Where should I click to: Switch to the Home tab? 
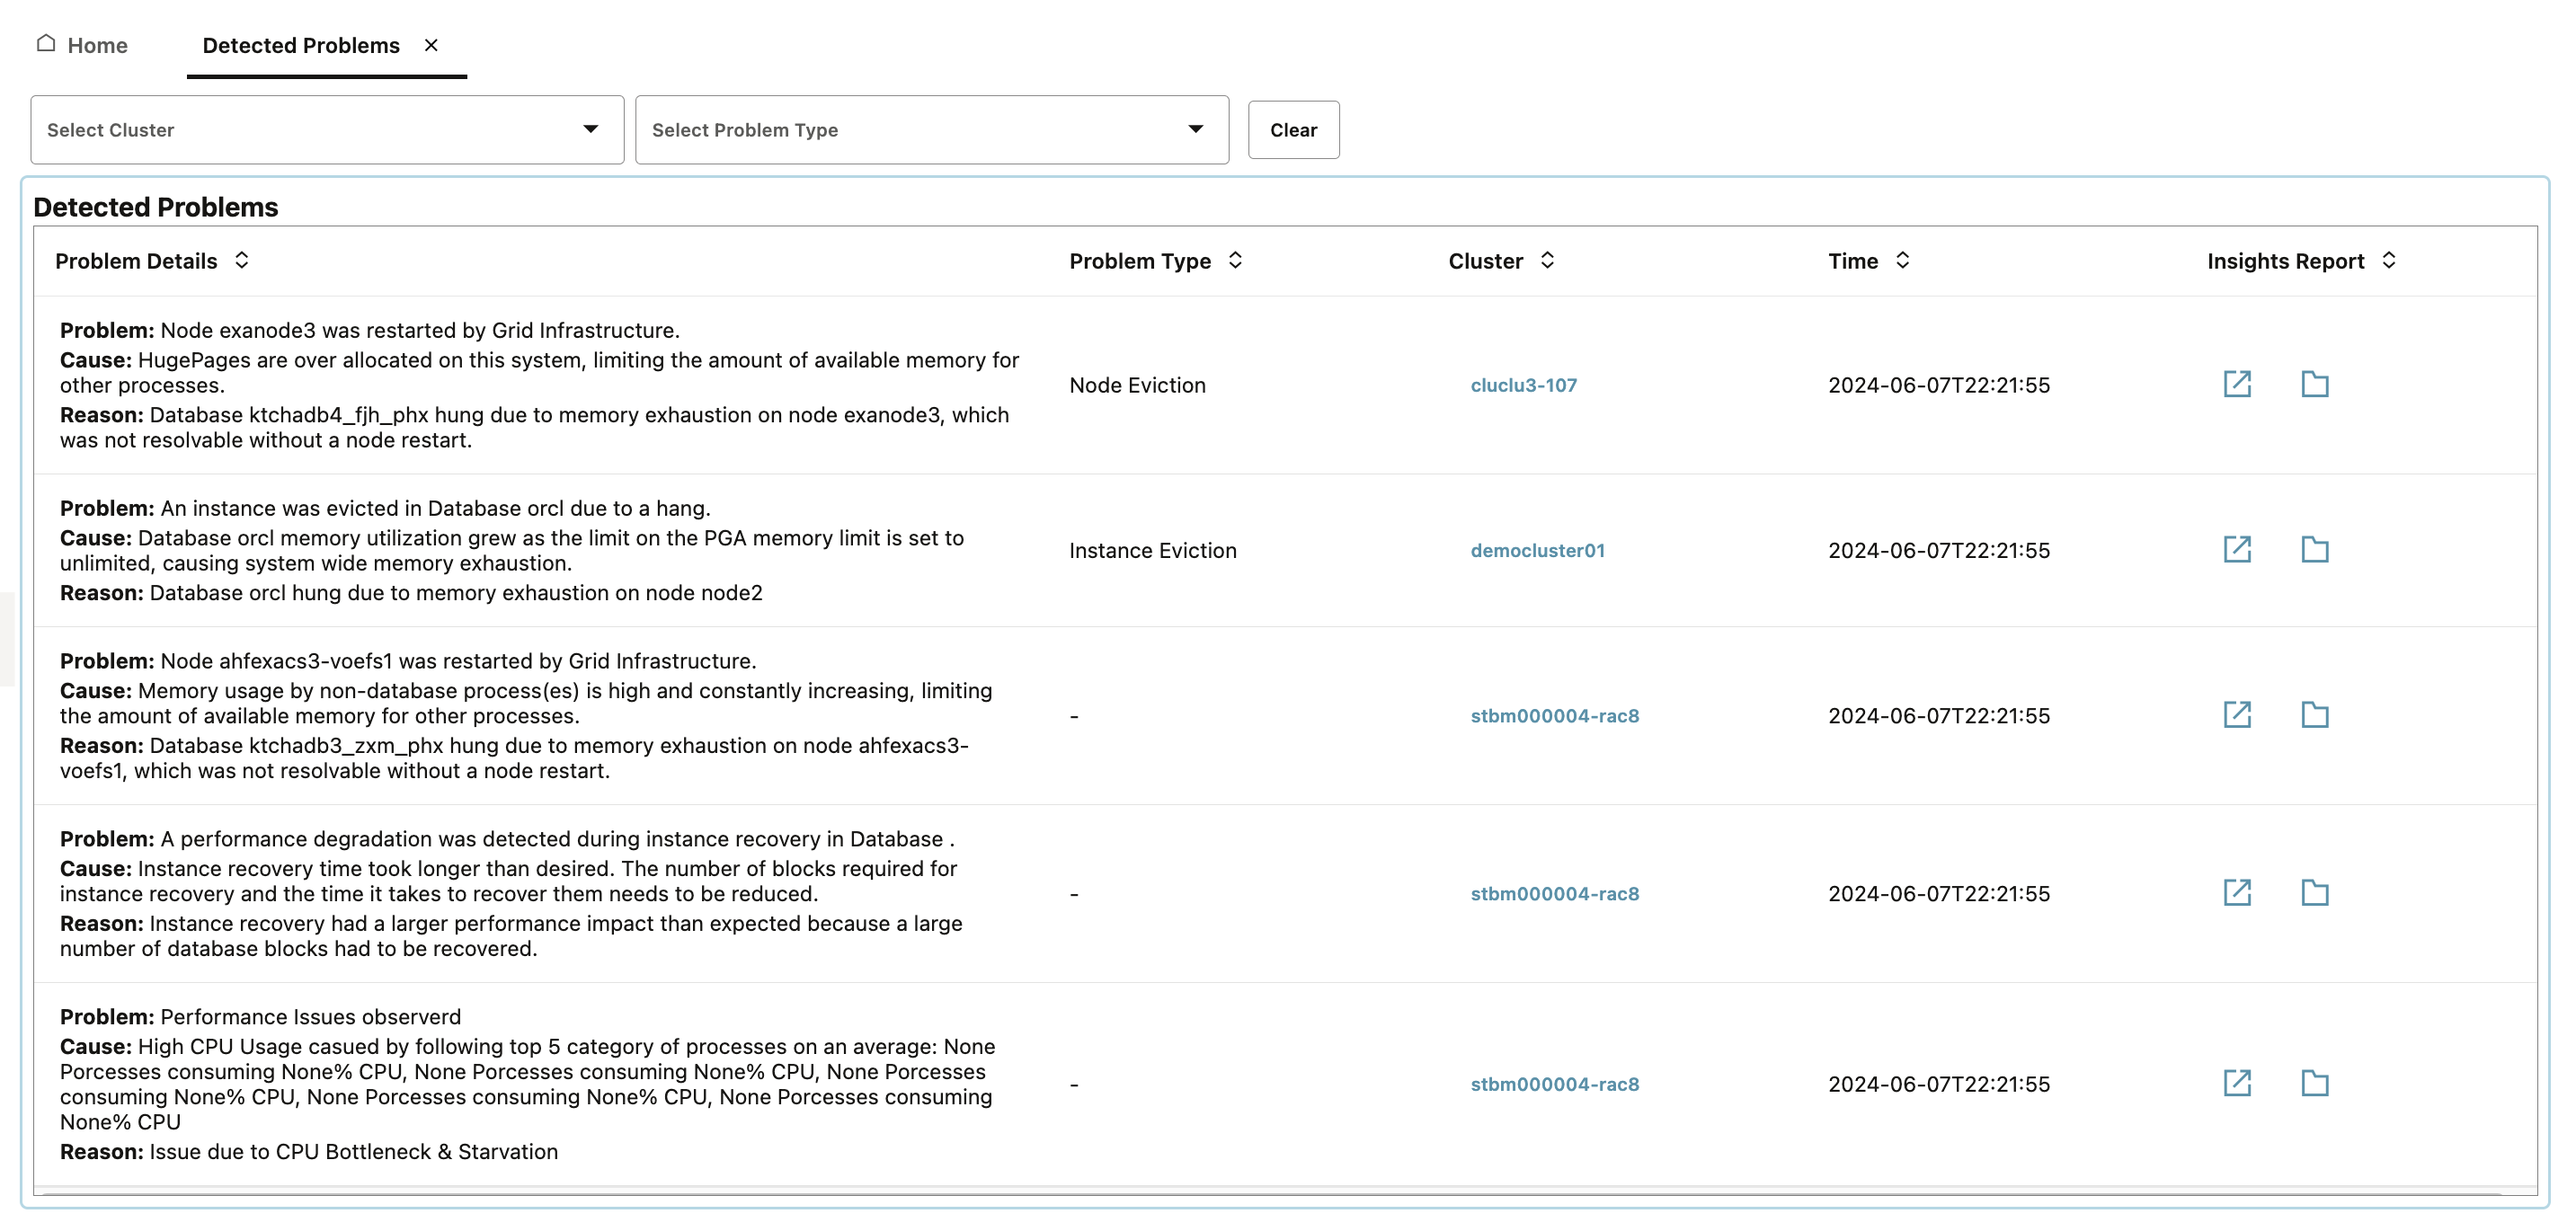(97, 45)
